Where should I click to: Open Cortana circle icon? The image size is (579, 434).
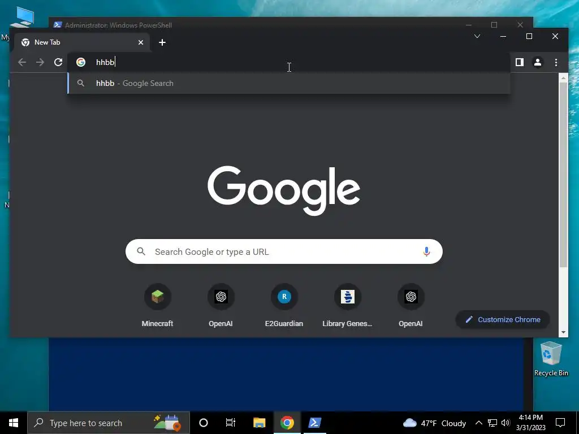[204, 423]
